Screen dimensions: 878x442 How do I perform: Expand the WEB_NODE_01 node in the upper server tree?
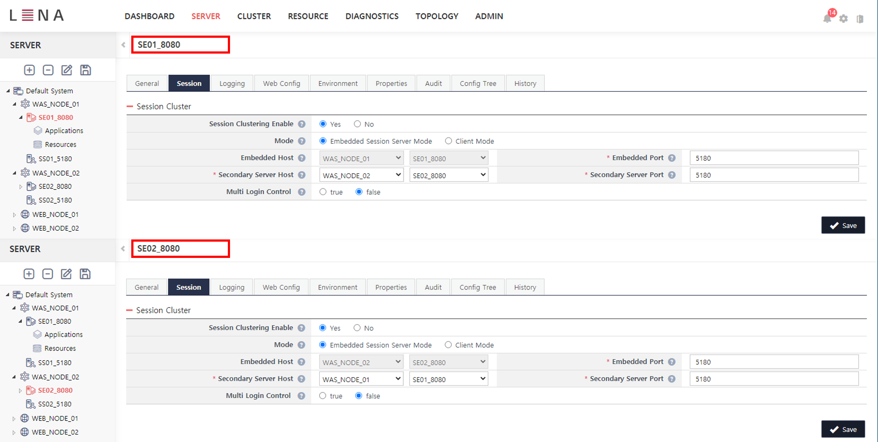[14, 215]
